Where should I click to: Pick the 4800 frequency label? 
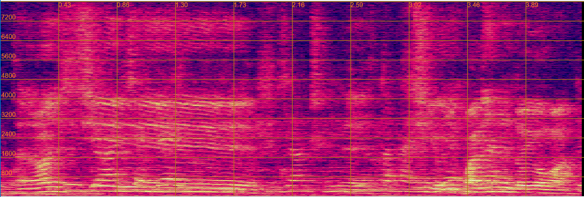[x=8, y=75]
